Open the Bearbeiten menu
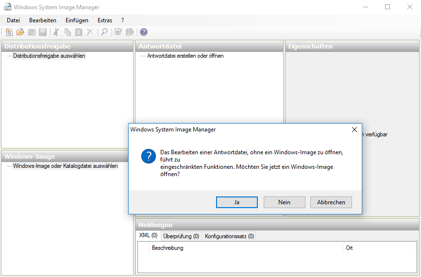 (x=43, y=20)
